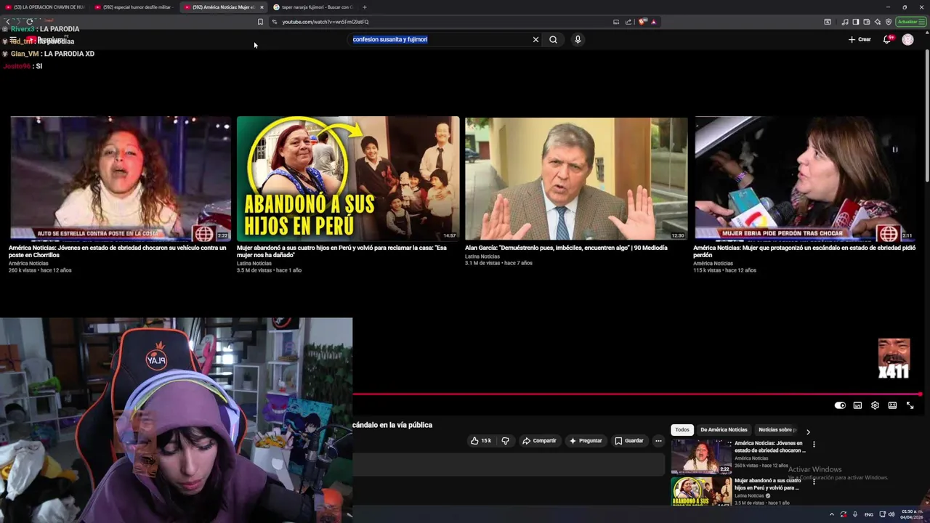The width and height of the screenshot is (930, 523).
Task: Open the YouTube account avatar menu
Action: click(x=907, y=39)
